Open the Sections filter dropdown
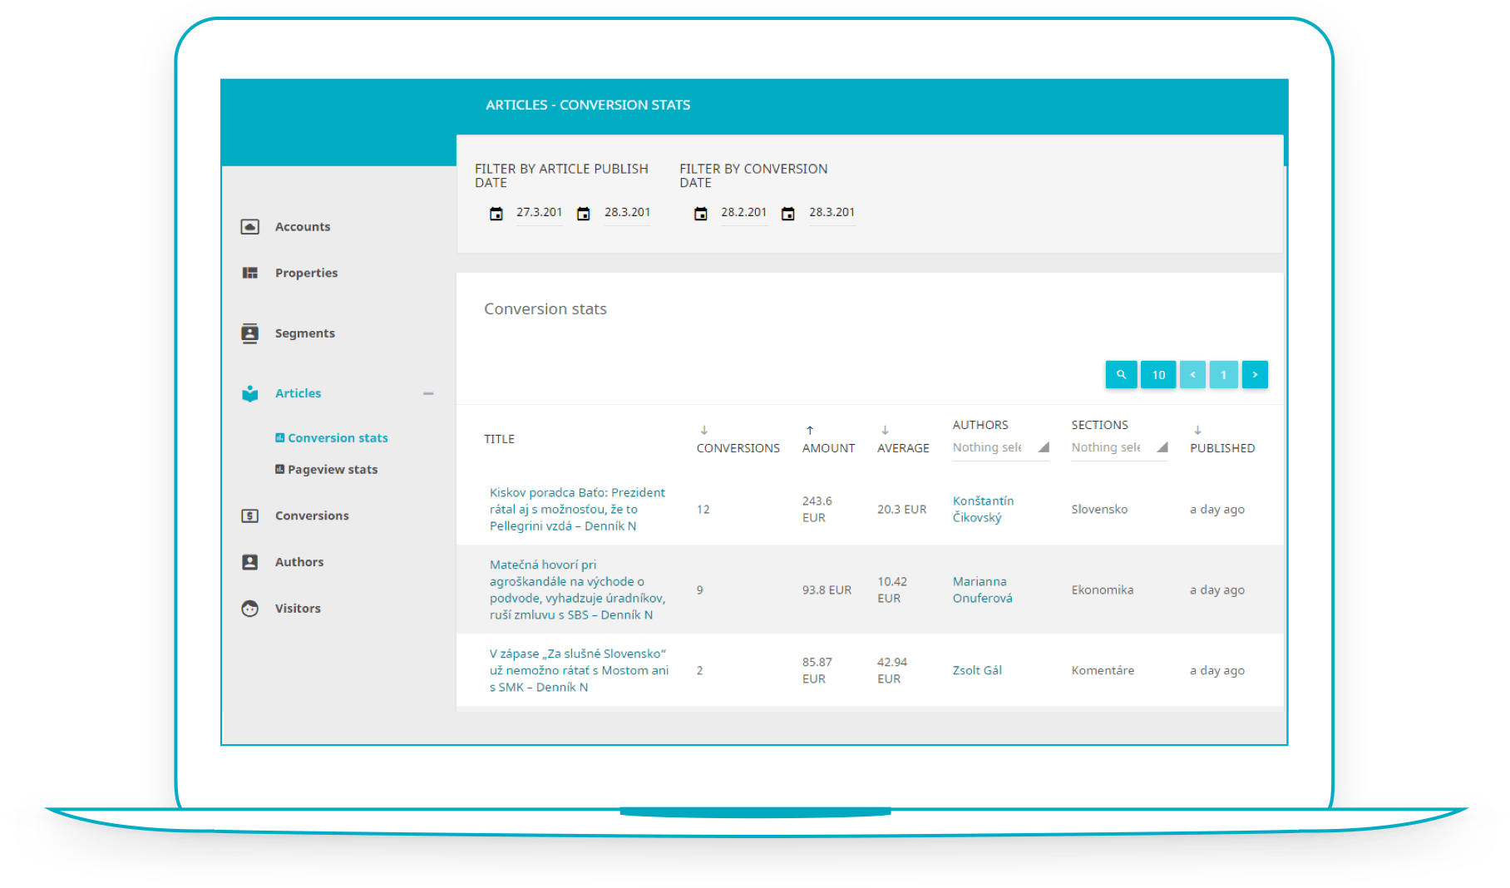Image resolution: width=1510 pixels, height=888 pixels. coord(1118,446)
